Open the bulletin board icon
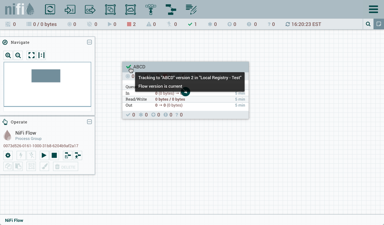This screenshot has width=384, height=225. (379, 24)
